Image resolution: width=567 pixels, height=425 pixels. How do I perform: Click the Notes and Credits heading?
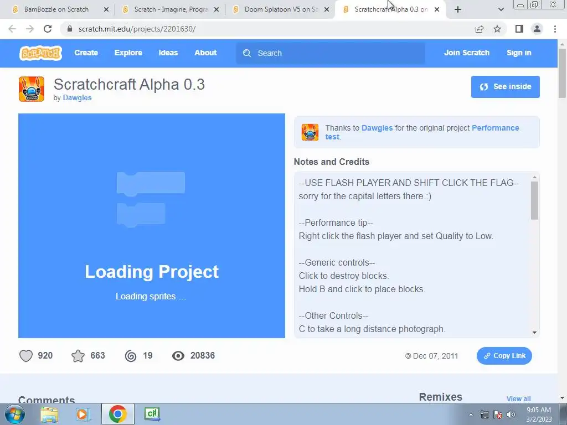(x=332, y=162)
